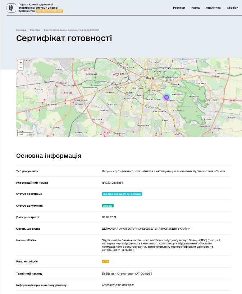Image resolution: width=242 pixels, height=294 pixels.
Task: Click the Клас наслідків row label
Action: (27, 261)
